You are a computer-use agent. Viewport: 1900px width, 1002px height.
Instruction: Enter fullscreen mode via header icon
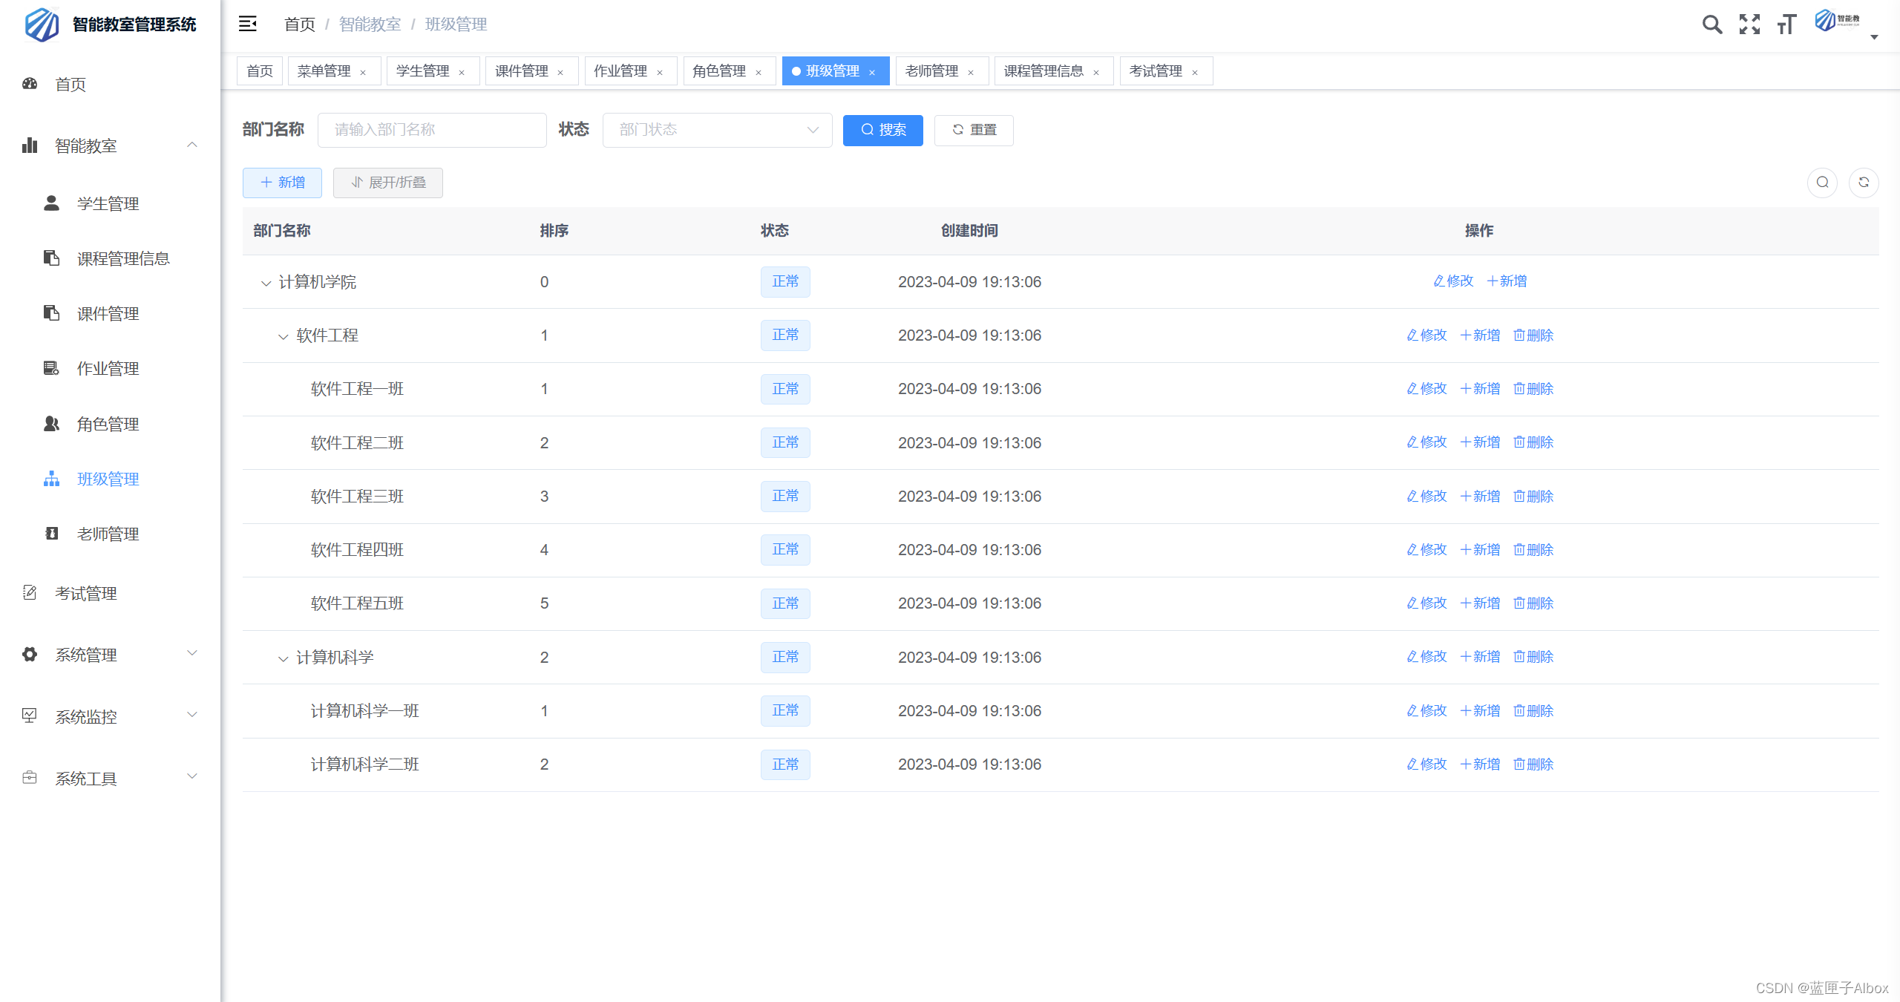click(1749, 24)
